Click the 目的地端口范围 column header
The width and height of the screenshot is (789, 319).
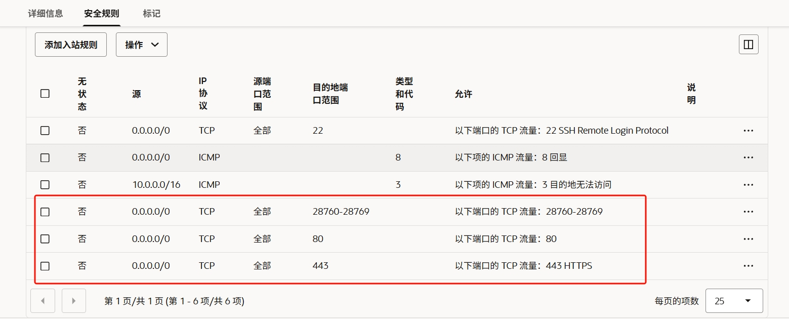tap(330, 94)
